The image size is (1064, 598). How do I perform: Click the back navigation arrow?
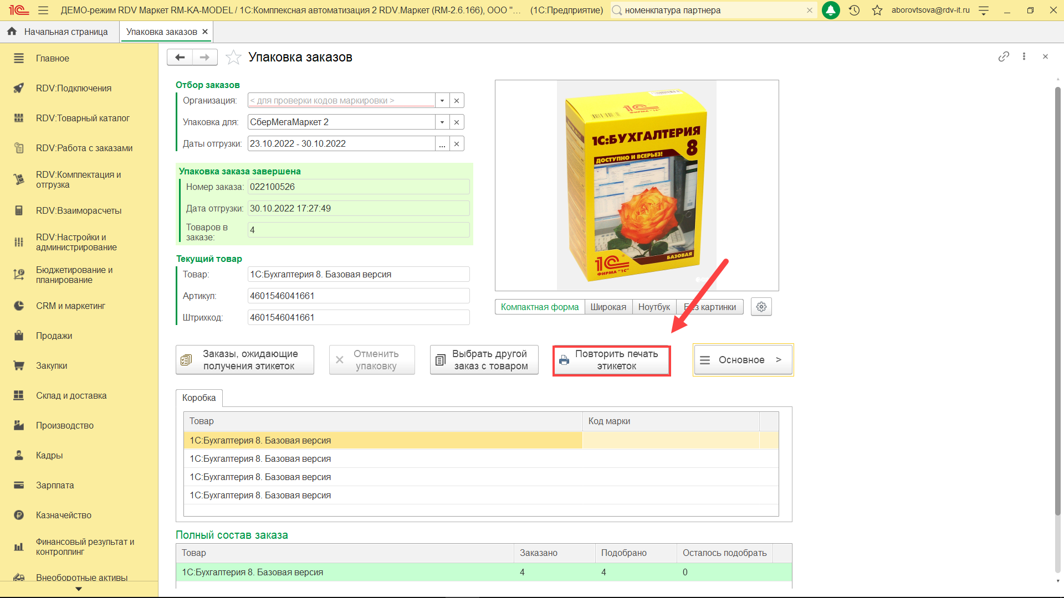click(180, 57)
